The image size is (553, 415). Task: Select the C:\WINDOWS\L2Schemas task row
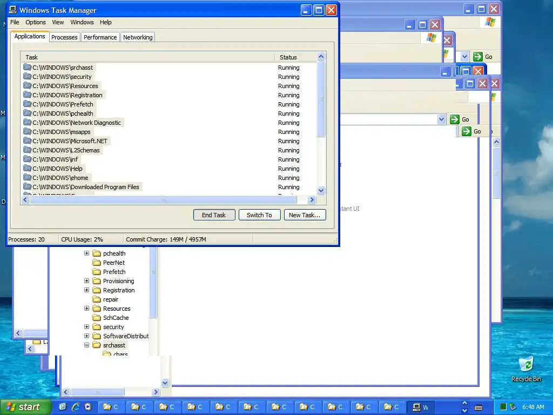[x=169, y=150]
